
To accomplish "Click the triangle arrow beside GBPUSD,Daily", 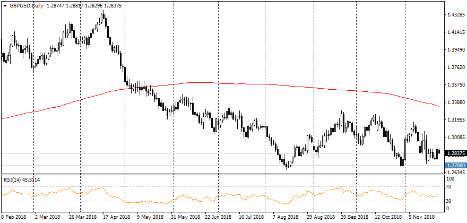I will click(x=5, y=5).
